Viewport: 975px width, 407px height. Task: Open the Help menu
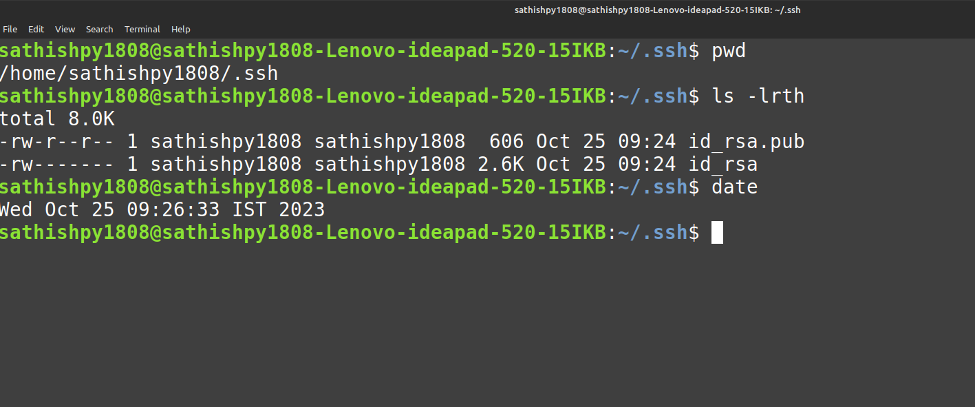pos(181,30)
